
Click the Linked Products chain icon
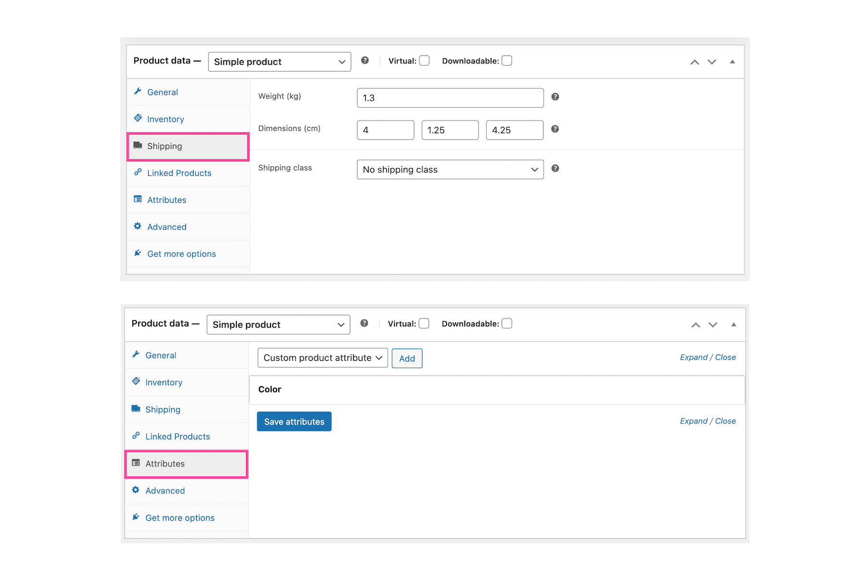click(138, 172)
